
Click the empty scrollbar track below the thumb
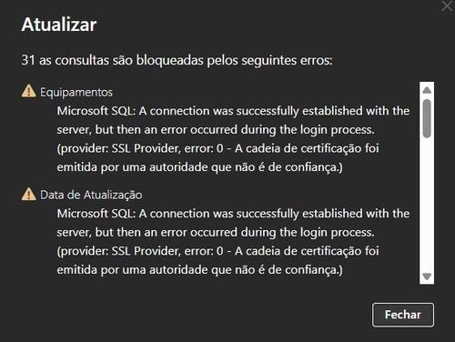click(x=427, y=205)
